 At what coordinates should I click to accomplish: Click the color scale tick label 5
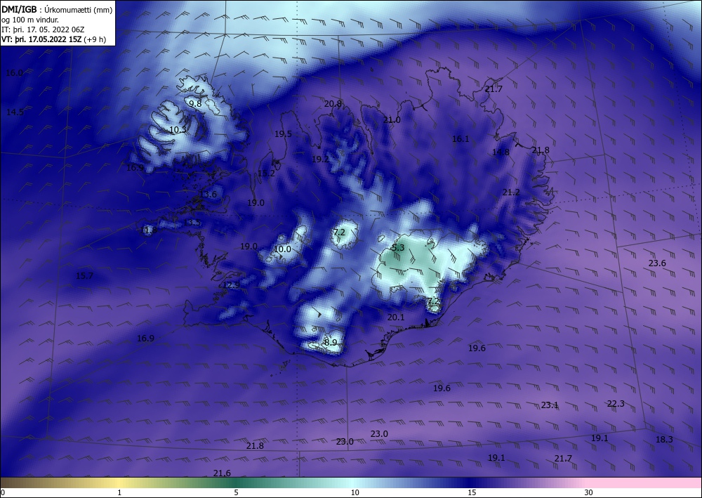(236, 492)
